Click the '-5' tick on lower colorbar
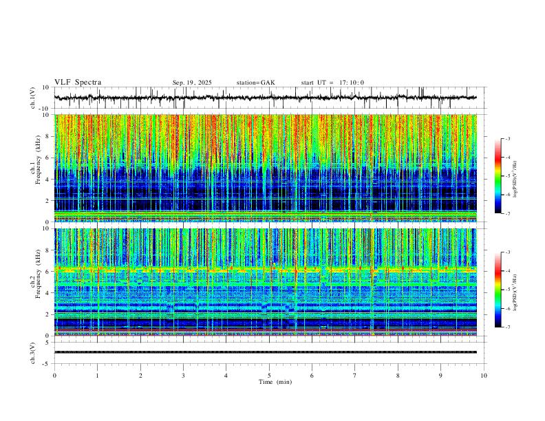Screen dimensions: 545x421 tap(507, 290)
